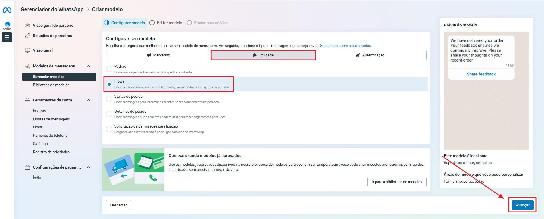Click the Modelos de mensagens chat icon

tap(28, 66)
